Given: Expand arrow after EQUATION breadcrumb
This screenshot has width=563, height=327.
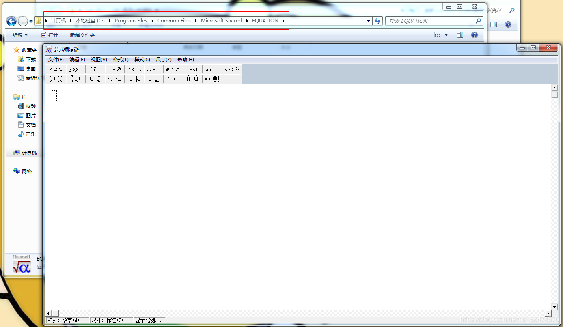Looking at the screenshot, I should (284, 21).
